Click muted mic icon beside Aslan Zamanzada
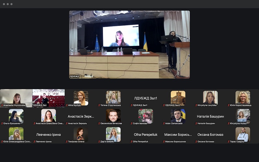 point(164,123)
